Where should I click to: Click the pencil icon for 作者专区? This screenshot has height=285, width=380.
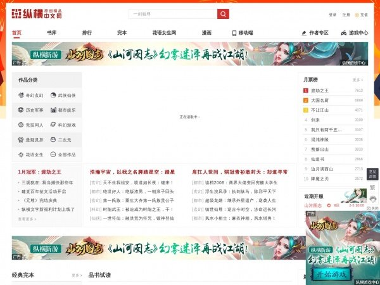[304, 33]
